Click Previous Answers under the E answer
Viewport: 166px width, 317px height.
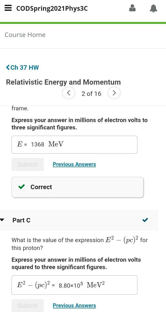coord(74,164)
